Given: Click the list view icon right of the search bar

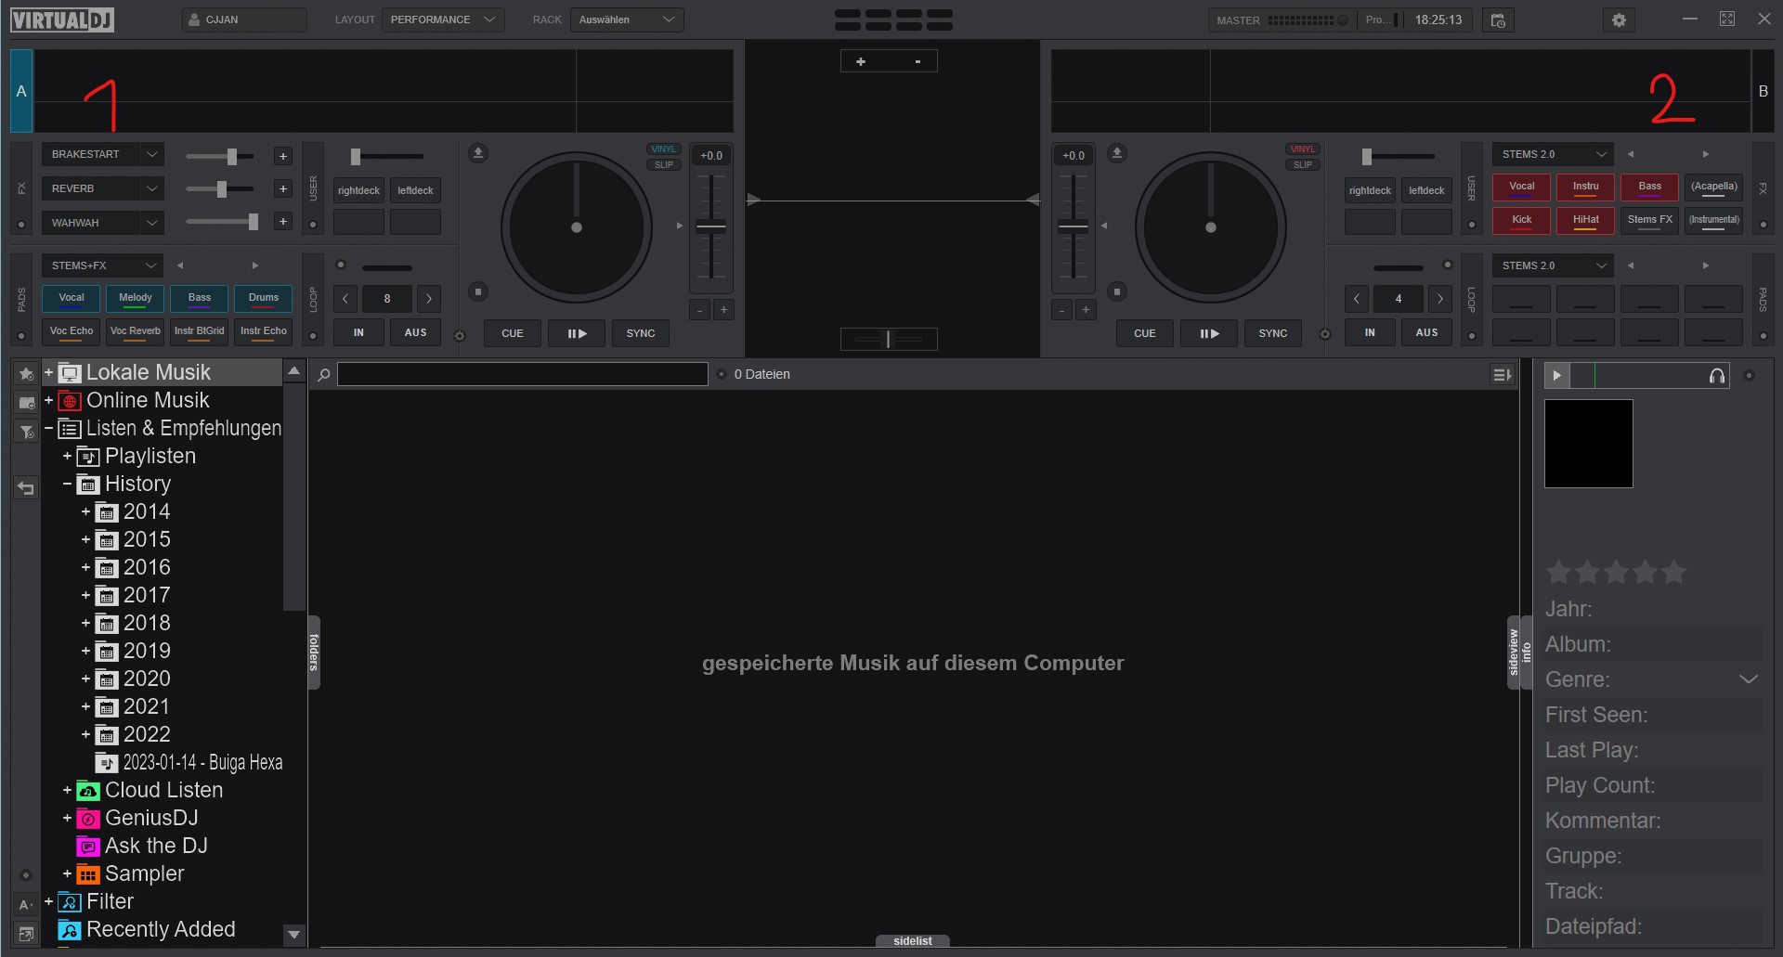Looking at the screenshot, I should [1501, 374].
